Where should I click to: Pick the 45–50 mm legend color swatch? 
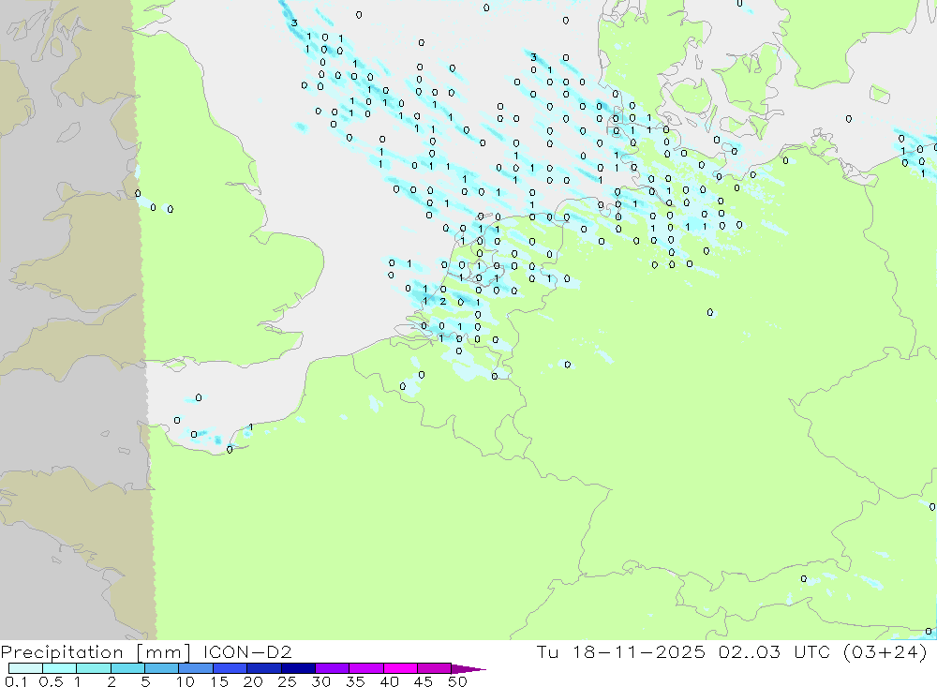tap(434, 668)
